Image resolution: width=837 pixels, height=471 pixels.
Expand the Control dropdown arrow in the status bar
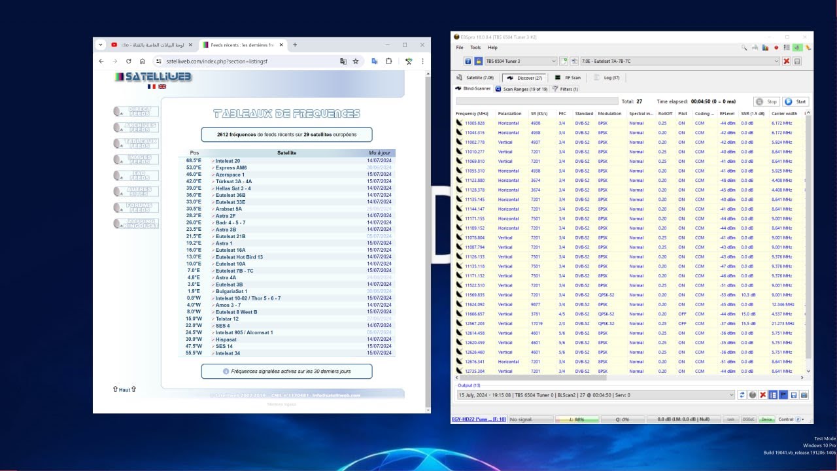click(804, 419)
